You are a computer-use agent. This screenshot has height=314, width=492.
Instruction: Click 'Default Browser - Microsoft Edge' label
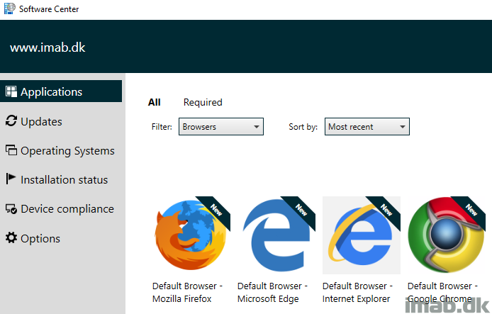click(272, 292)
